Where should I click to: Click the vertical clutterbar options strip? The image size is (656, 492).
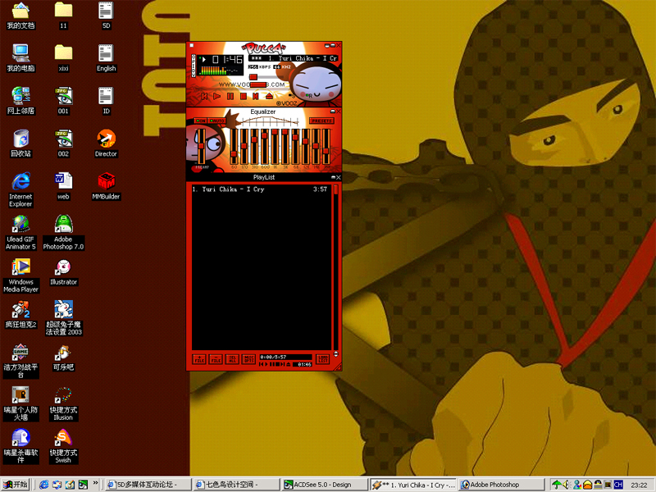point(194,66)
